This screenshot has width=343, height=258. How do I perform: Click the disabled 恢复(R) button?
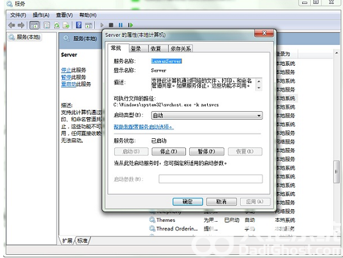[x=245, y=151]
